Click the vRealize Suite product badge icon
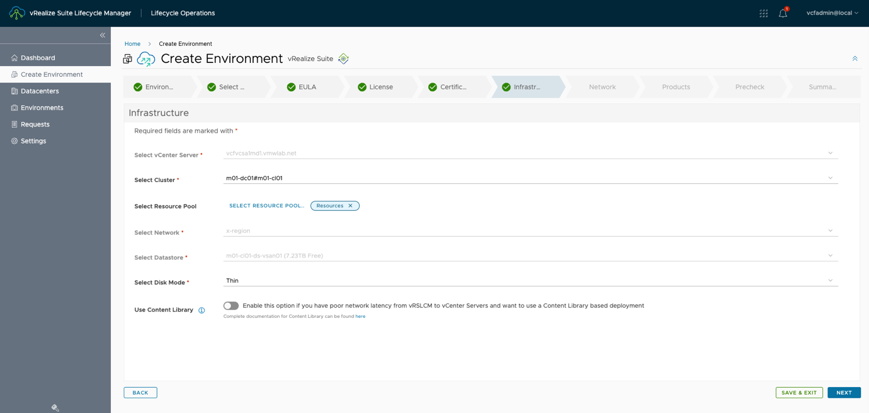869x413 pixels. coord(343,59)
